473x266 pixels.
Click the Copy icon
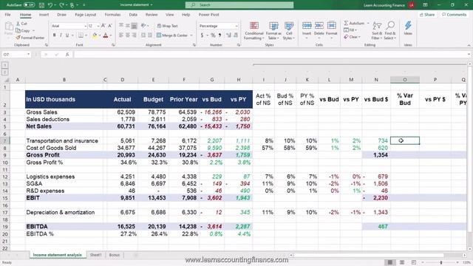18,30
